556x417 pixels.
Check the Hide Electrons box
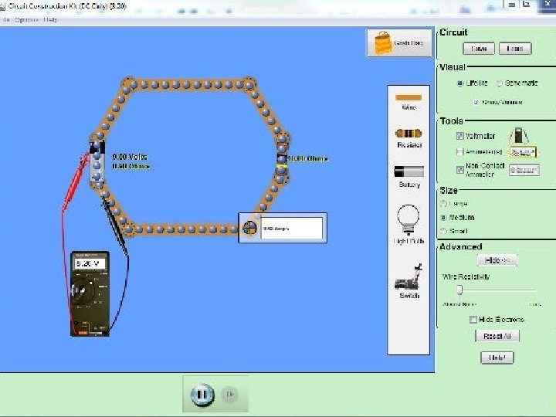tap(473, 320)
